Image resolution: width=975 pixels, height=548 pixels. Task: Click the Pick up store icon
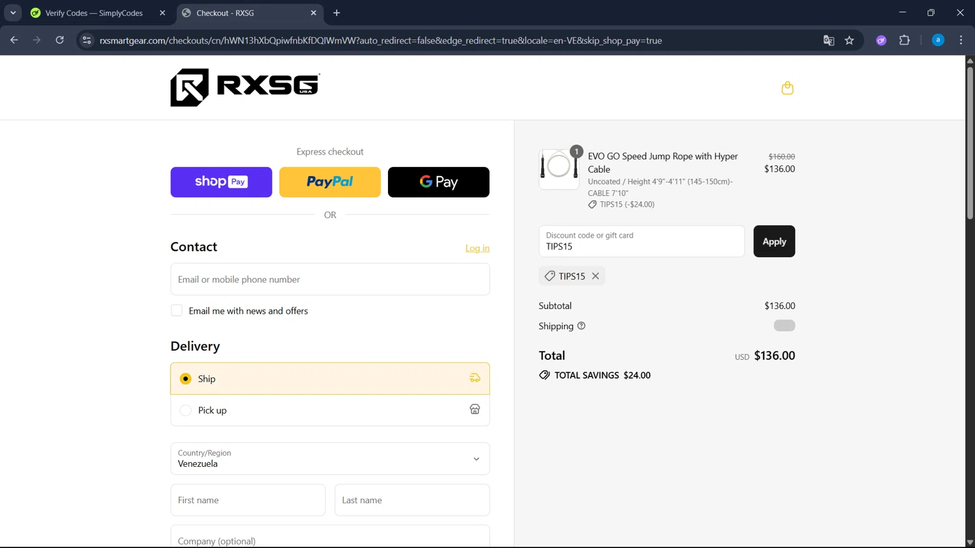(475, 409)
